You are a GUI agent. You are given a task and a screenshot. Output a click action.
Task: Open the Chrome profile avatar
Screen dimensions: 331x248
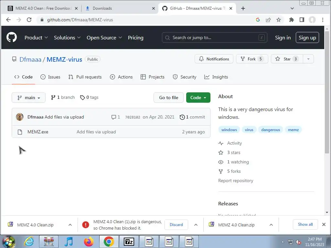[312, 20]
